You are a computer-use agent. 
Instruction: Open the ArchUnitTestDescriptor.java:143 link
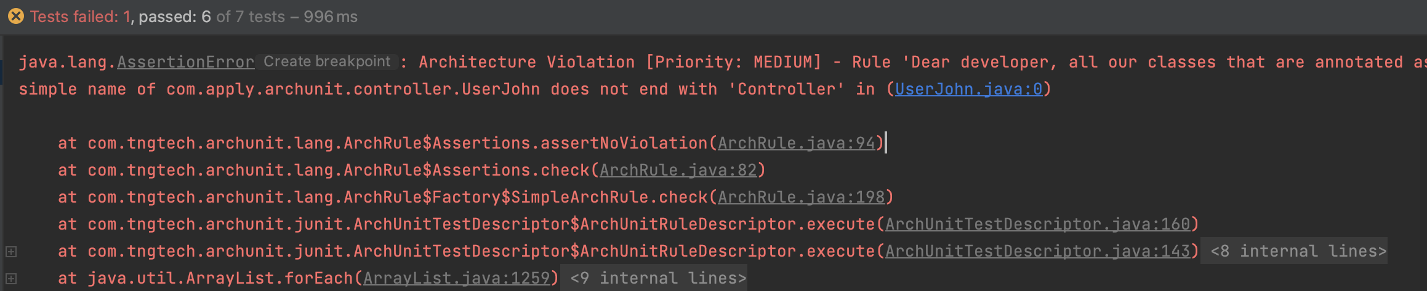(1038, 251)
